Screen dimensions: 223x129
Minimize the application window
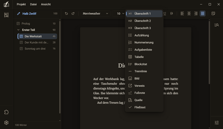coord(201,4)
